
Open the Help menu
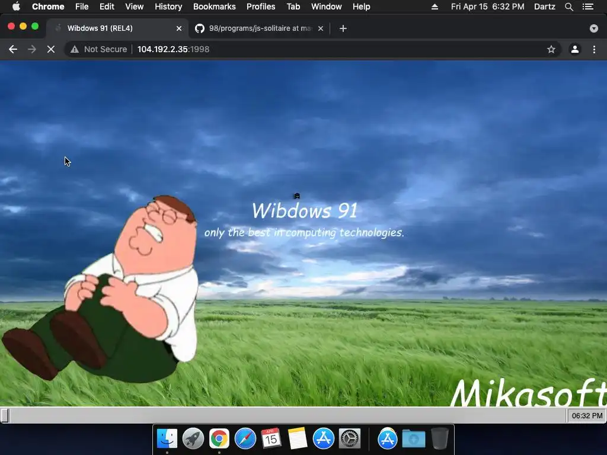(x=361, y=7)
